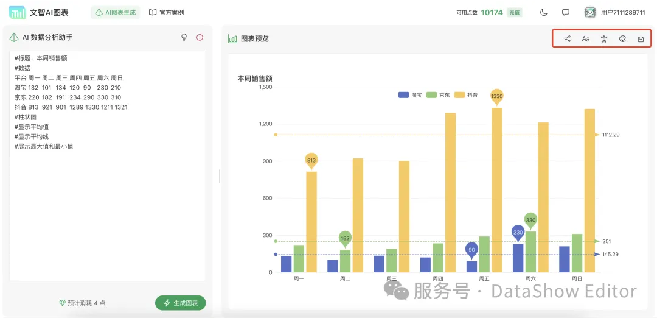Click the 周日 京东 green bar
657x318 pixels.
coord(577,253)
